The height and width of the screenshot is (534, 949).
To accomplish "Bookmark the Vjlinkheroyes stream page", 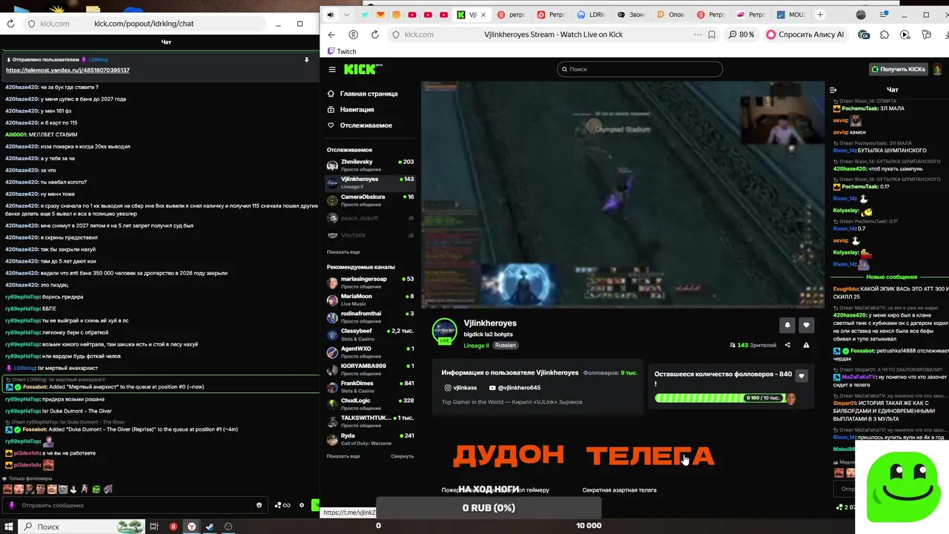I will tap(712, 34).
